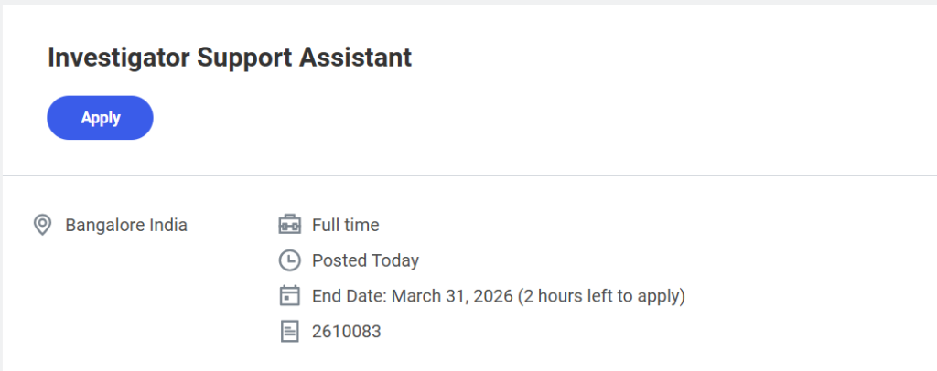937x371 pixels.
Task: Click the horizontal divider below Apply
Action: click(468, 175)
